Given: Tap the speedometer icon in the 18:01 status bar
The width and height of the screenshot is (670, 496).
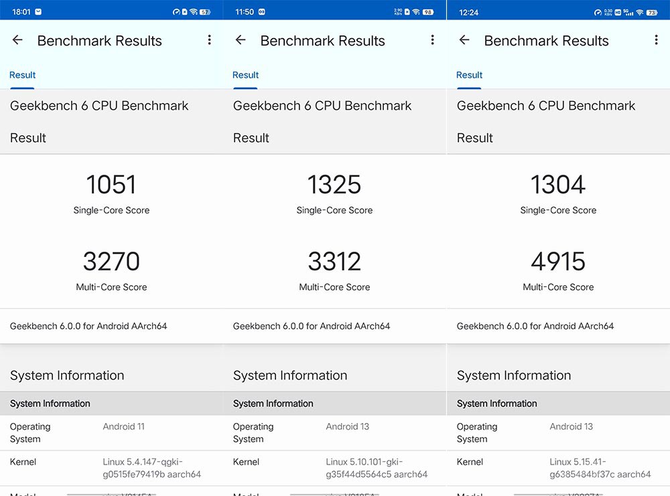Looking at the screenshot, I should [176, 12].
